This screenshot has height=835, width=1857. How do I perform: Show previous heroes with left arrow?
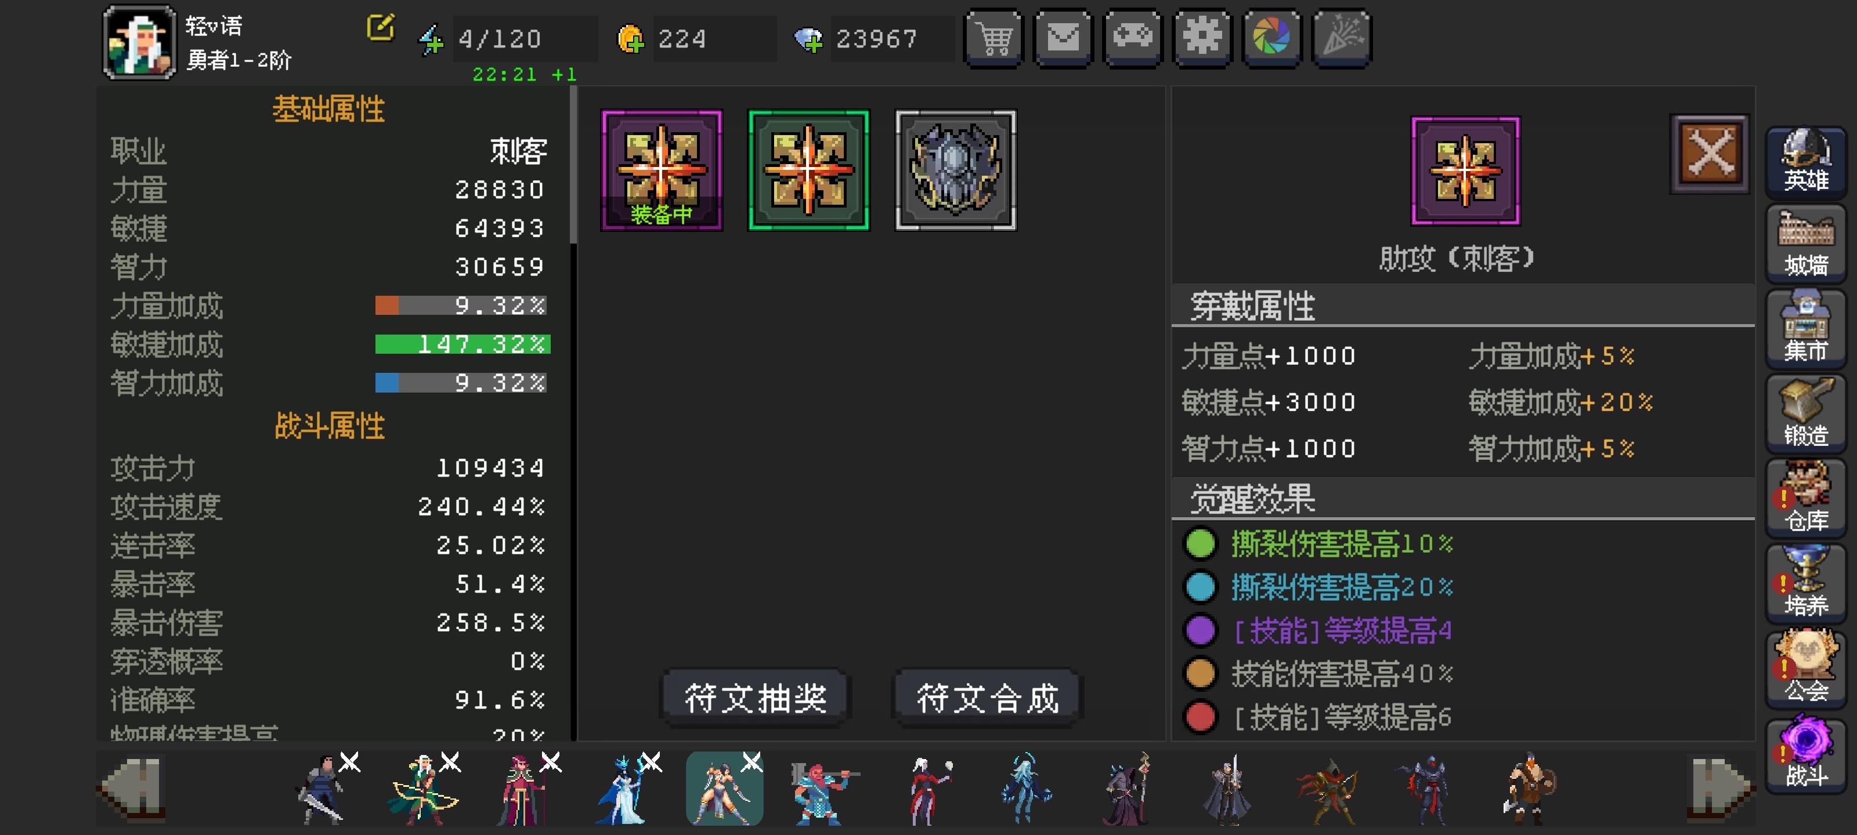click(132, 787)
